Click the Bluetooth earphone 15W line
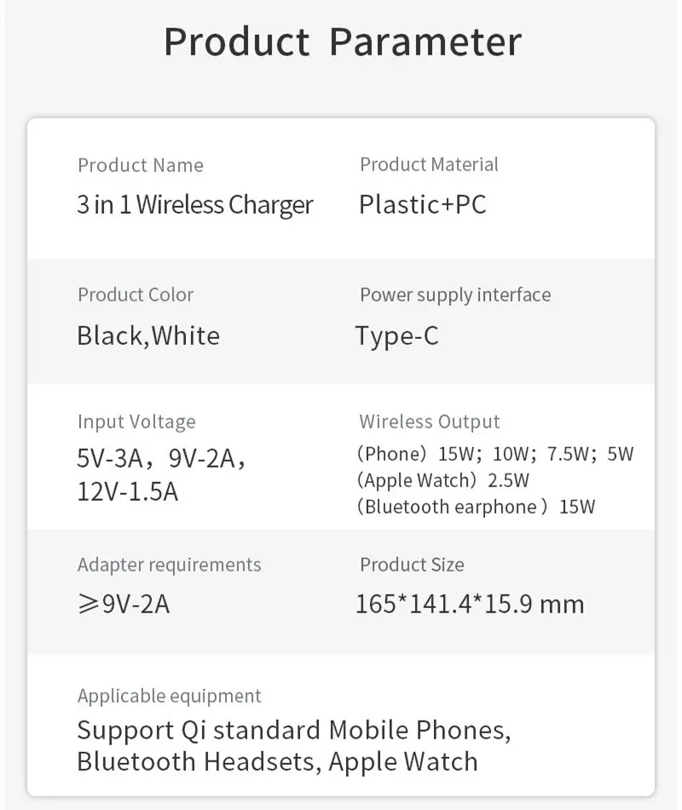Screen dimensions: 682x810 pyautogui.click(x=477, y=507)
